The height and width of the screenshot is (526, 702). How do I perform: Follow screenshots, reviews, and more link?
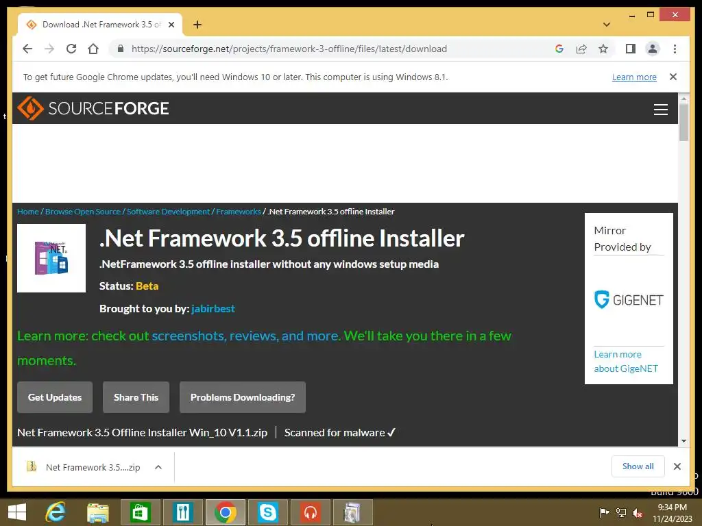pyautogui.click(x=245, y=336)
